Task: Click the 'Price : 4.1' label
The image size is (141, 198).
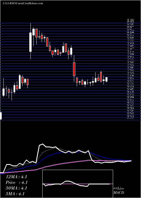Action: [16, 182]
